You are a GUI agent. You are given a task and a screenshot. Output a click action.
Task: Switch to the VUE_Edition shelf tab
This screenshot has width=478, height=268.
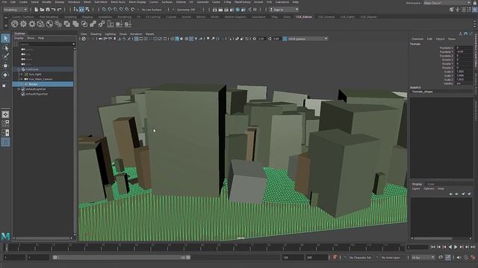tap(304, 17)
